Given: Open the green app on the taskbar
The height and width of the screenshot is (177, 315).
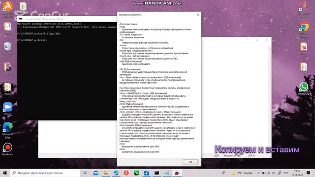Looking at the screenshot, I should point(136,173).
